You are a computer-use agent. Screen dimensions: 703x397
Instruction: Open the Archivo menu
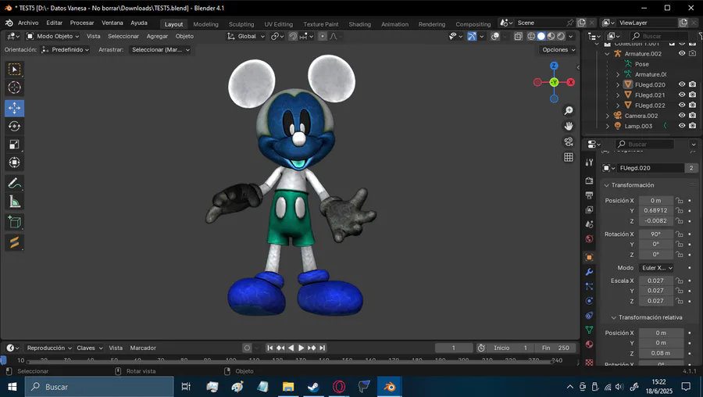[28, 23]
